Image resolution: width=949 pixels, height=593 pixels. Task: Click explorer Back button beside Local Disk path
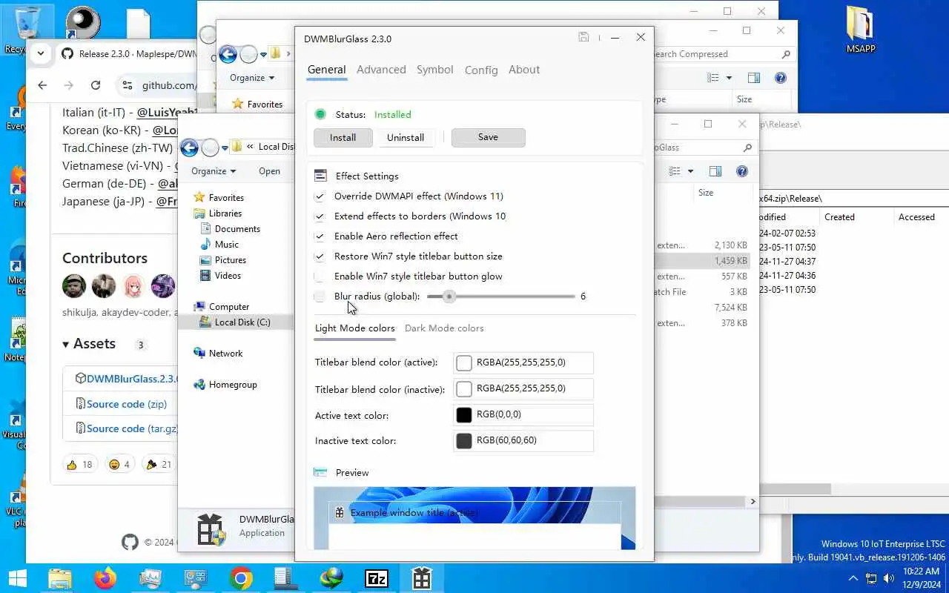click(189, 148)
